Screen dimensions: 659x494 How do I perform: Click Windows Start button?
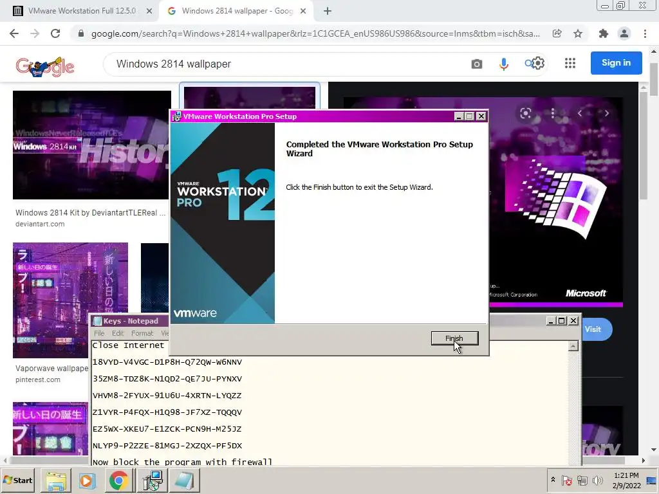[x=17, y=480]
